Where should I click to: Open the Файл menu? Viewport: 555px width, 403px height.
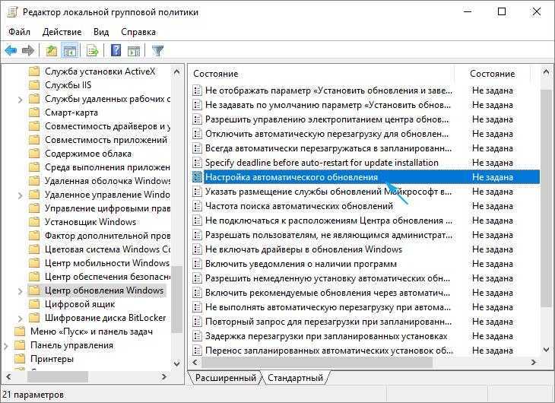click(19, 32)
